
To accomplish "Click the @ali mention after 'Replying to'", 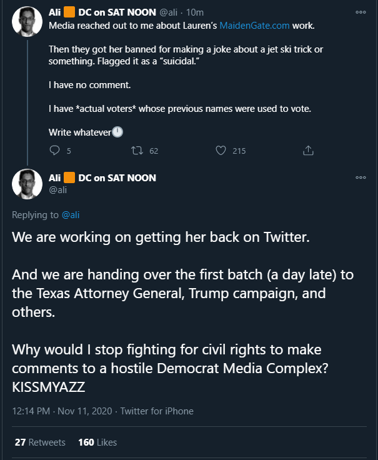I will click(x=71, y=215).
